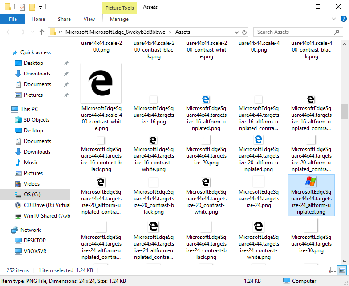Open recent locations dropdown arrow
Screen dimensions: 349x286
[32, 32]
